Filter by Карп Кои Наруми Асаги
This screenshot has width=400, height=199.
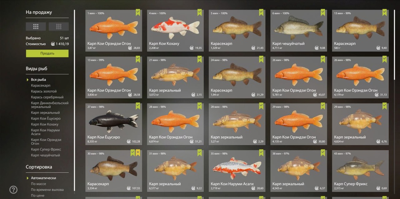(45, 132)
